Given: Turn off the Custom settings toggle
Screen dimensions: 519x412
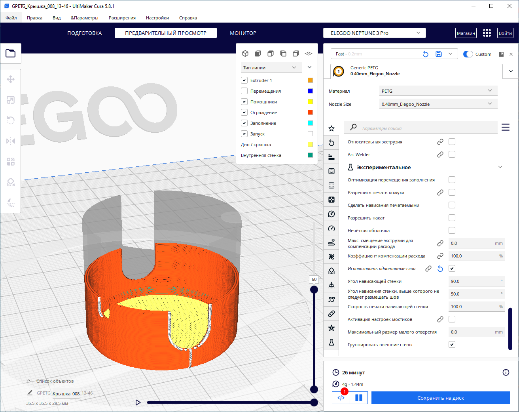Looking at the screenshot, I should pos(468,54).
